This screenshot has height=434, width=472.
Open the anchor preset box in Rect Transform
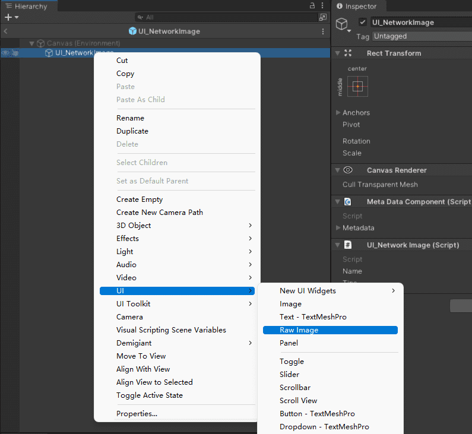[x=357, y=87]
